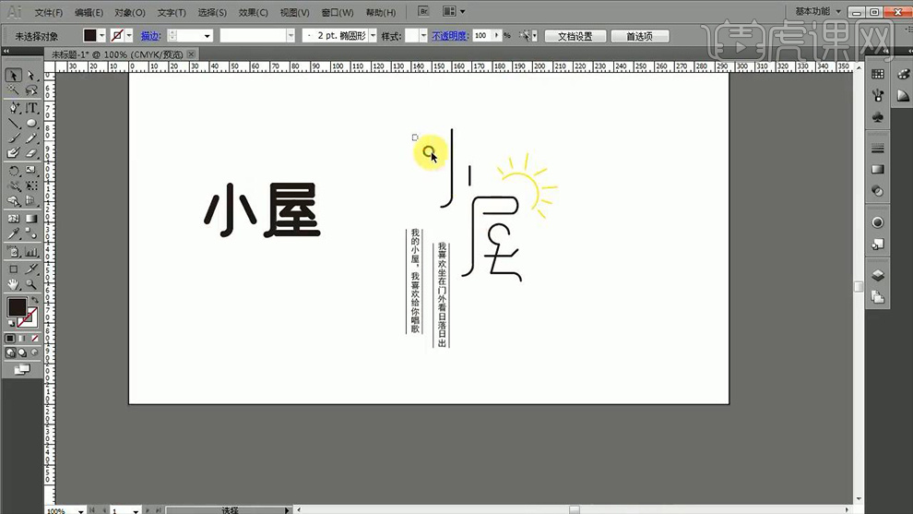Open the Layers panel icon

click(x=877, y=275)
